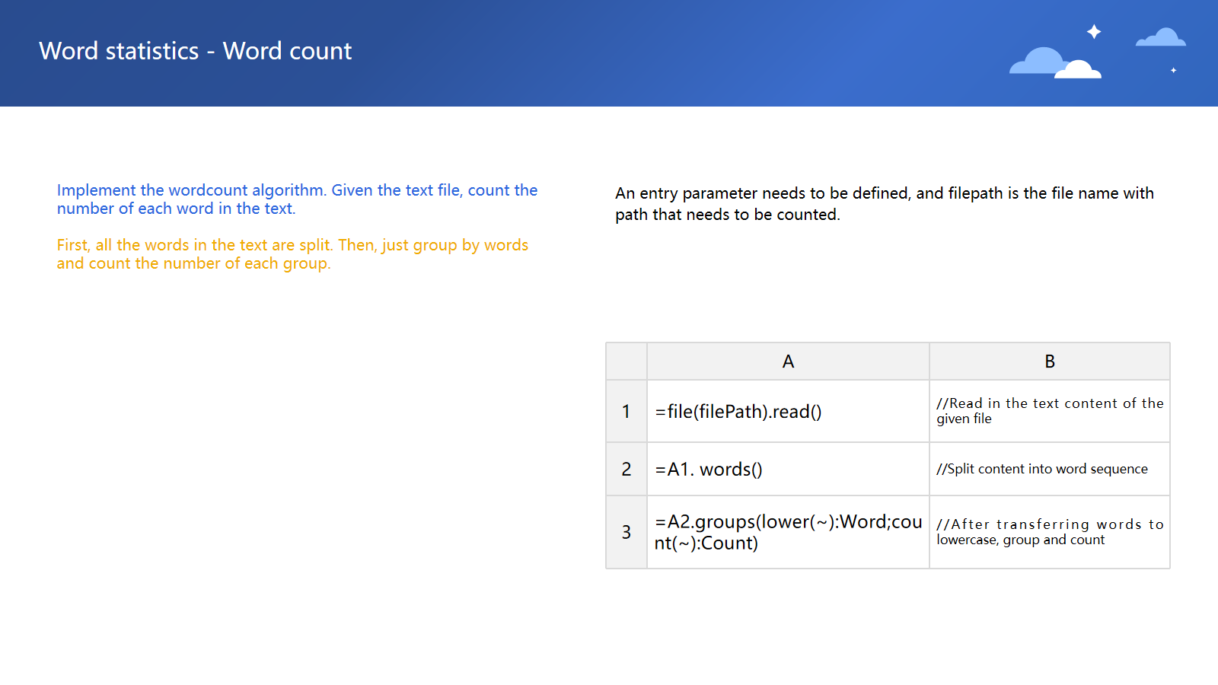
Task: Click the blue 'Implement the wordcount algorithm' paragraph
Action: (x=297, y=199)
